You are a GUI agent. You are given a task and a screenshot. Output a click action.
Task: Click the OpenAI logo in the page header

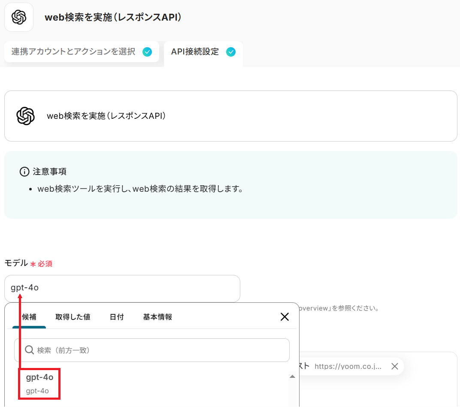[19, 17]
